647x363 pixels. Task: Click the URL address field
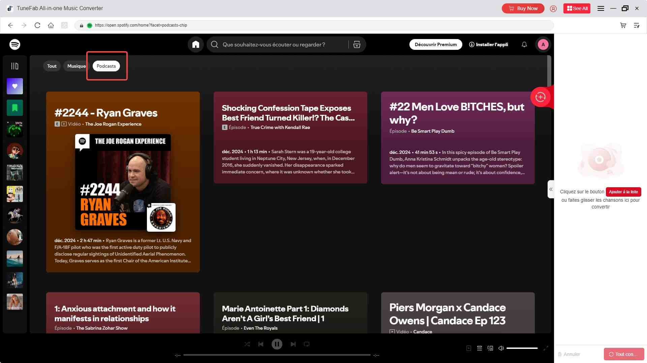pos(314,25)
